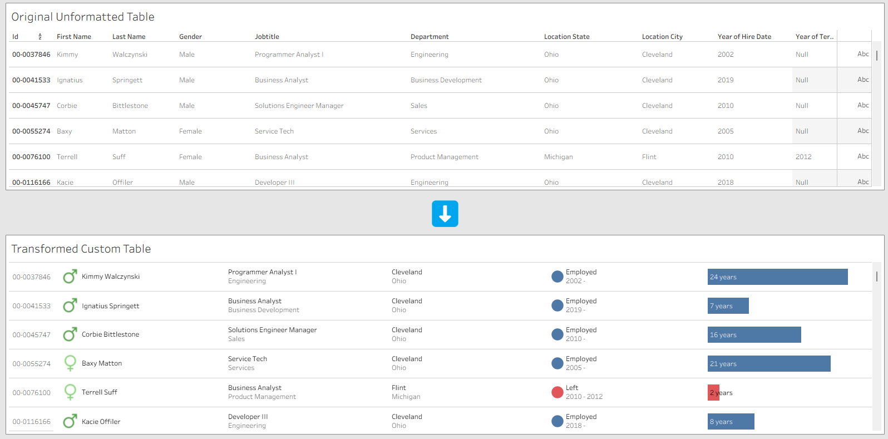Click the Jobtitle column header
The image size is (888, 439).
(x=267, y=37)
